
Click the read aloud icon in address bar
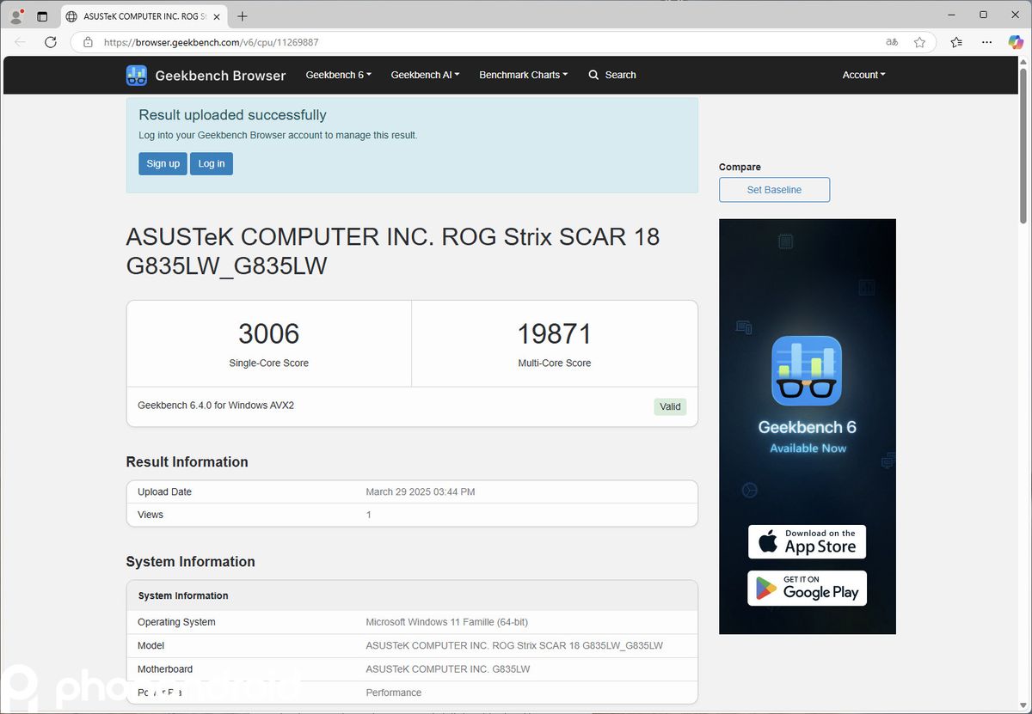point(892,42)
